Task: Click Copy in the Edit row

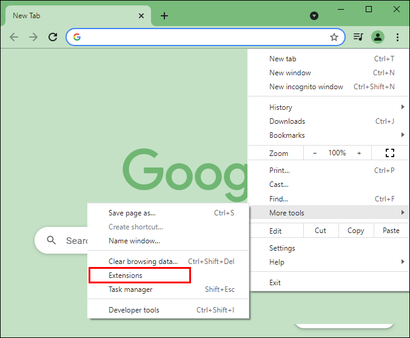Action: click(355, 231)
